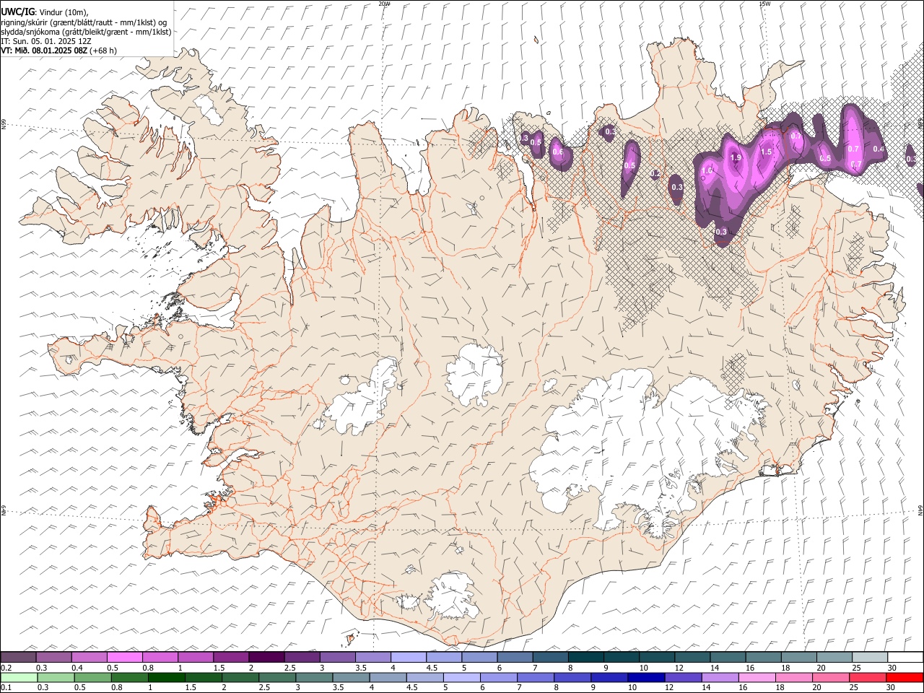
Task: Select the 30 bright red rain legend swatch
Action: pos(904,677)
